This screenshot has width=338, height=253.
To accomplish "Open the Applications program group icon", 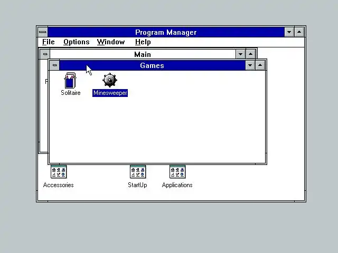I will click(x=177, y=172).
